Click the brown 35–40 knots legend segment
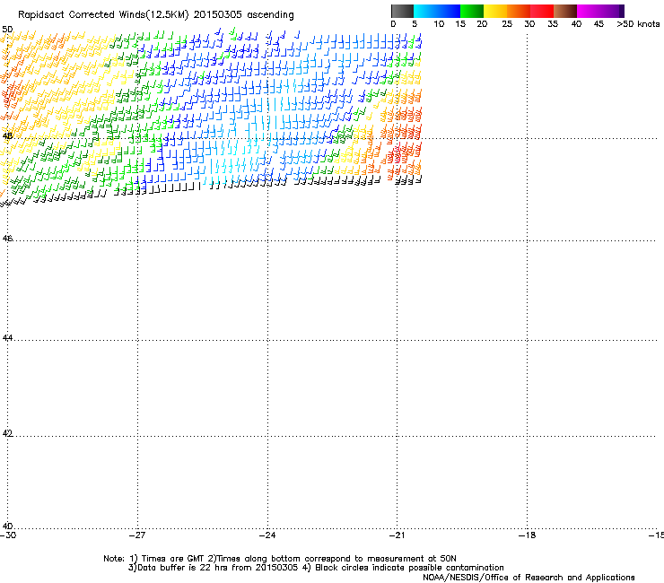This screenshot has width=664, height=583. click(565, 11)
